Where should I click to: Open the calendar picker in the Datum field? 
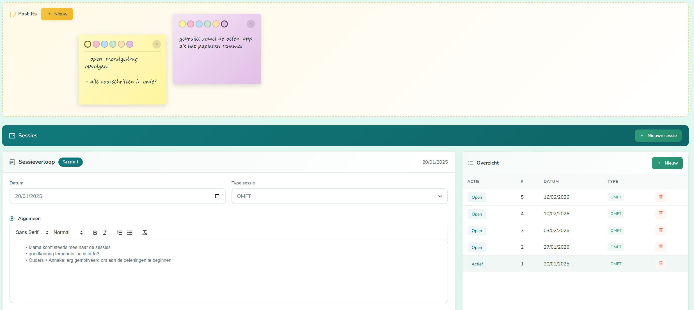point(217,196)
